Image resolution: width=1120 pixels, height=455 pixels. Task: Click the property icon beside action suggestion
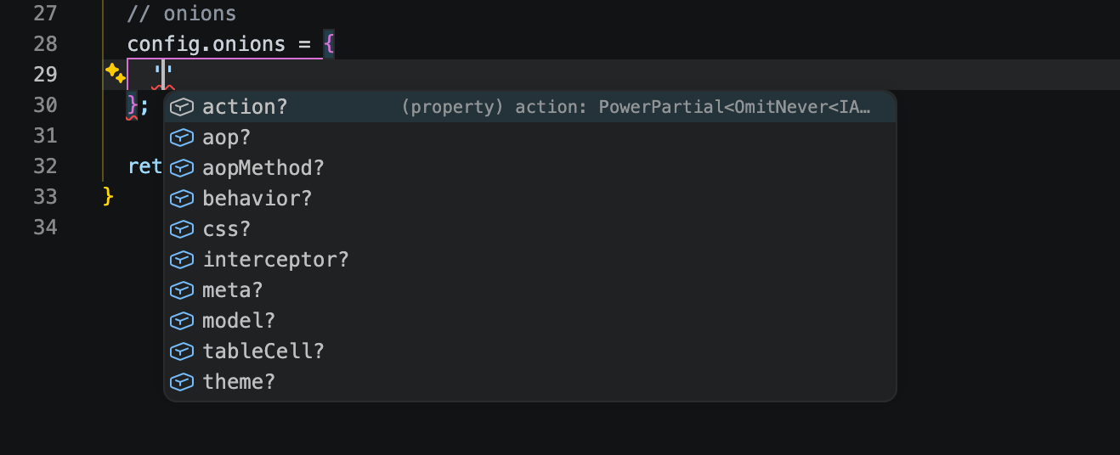pyautogui.click(x=181, y=107)
